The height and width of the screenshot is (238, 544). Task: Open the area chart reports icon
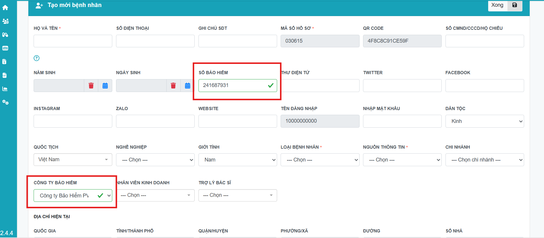[5, 89]
